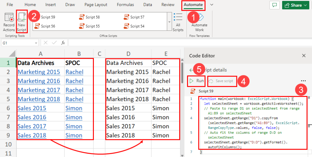This screenshot has height=157, width=312.
Task: Expand more ribbon tabs chevron
Action: point(211,5)
